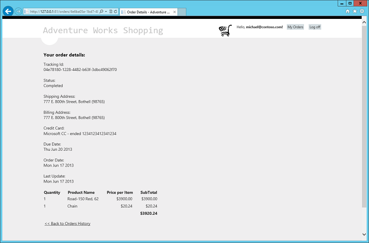The height and width of the screenshot is (243, 369).
Task: Click the shipping address value under Shipping Address
Action: (74, 101)
